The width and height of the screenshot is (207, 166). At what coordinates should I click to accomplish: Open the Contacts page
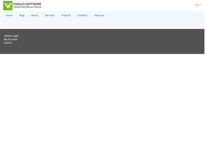(82, 15)
